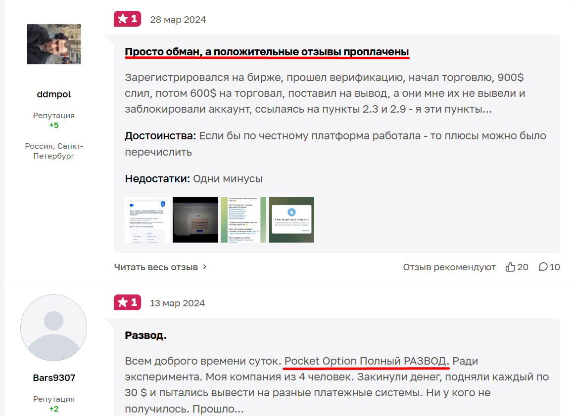Click review text starting 'Зарегистрировался на бирже'
The width and height of the screenshot is (571, 416).
point(325,93)
